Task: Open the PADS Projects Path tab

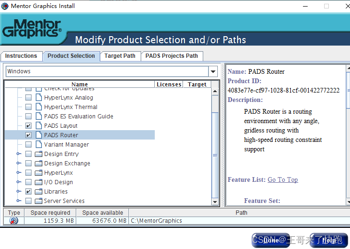Action: (x=172, y=56)
